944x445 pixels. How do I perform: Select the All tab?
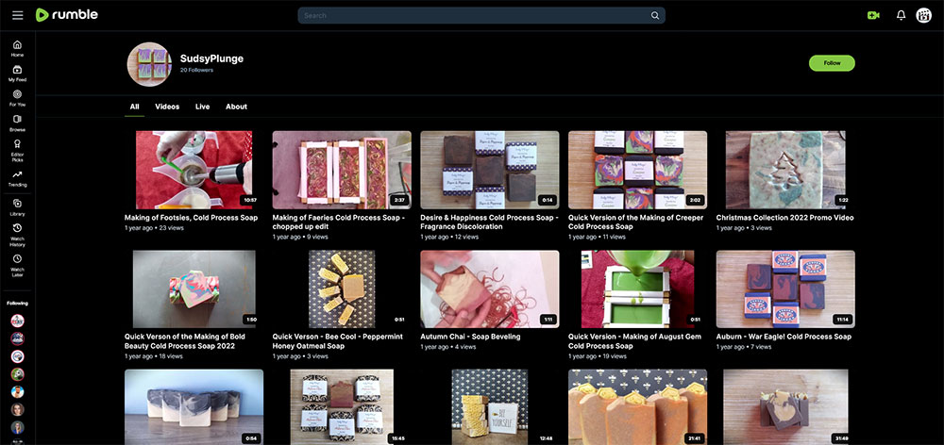coord(134,107)
